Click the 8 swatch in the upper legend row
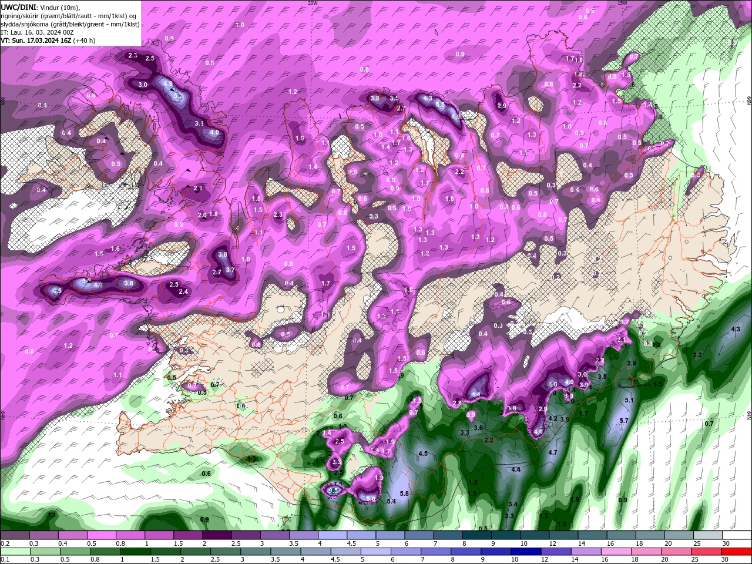Image resolution: width=752 pixels, height=564 pixels. 477,535
